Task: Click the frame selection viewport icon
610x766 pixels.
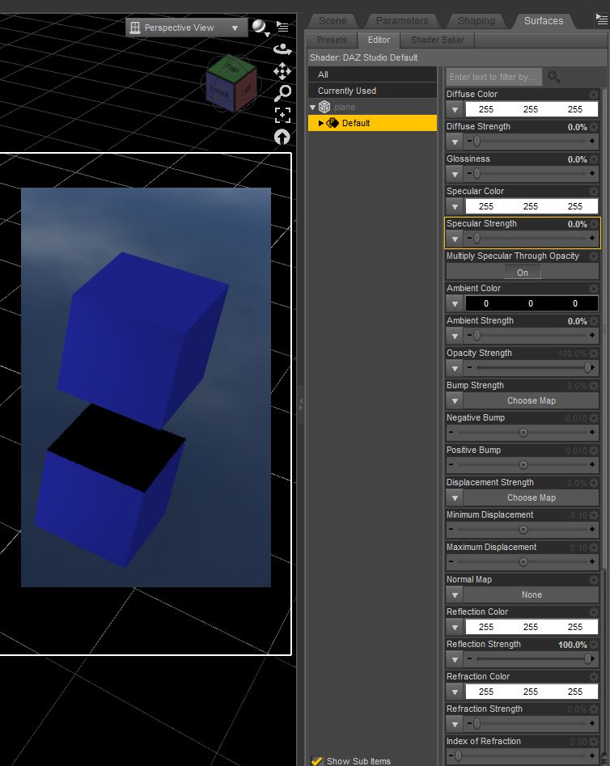Action: tap(282, 115)
